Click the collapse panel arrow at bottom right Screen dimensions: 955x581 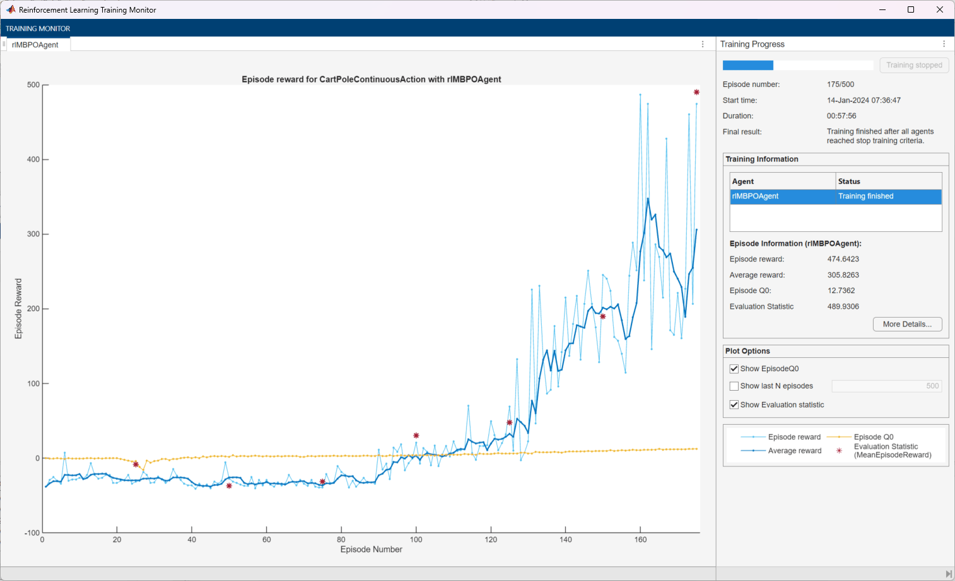pos(949,574)
